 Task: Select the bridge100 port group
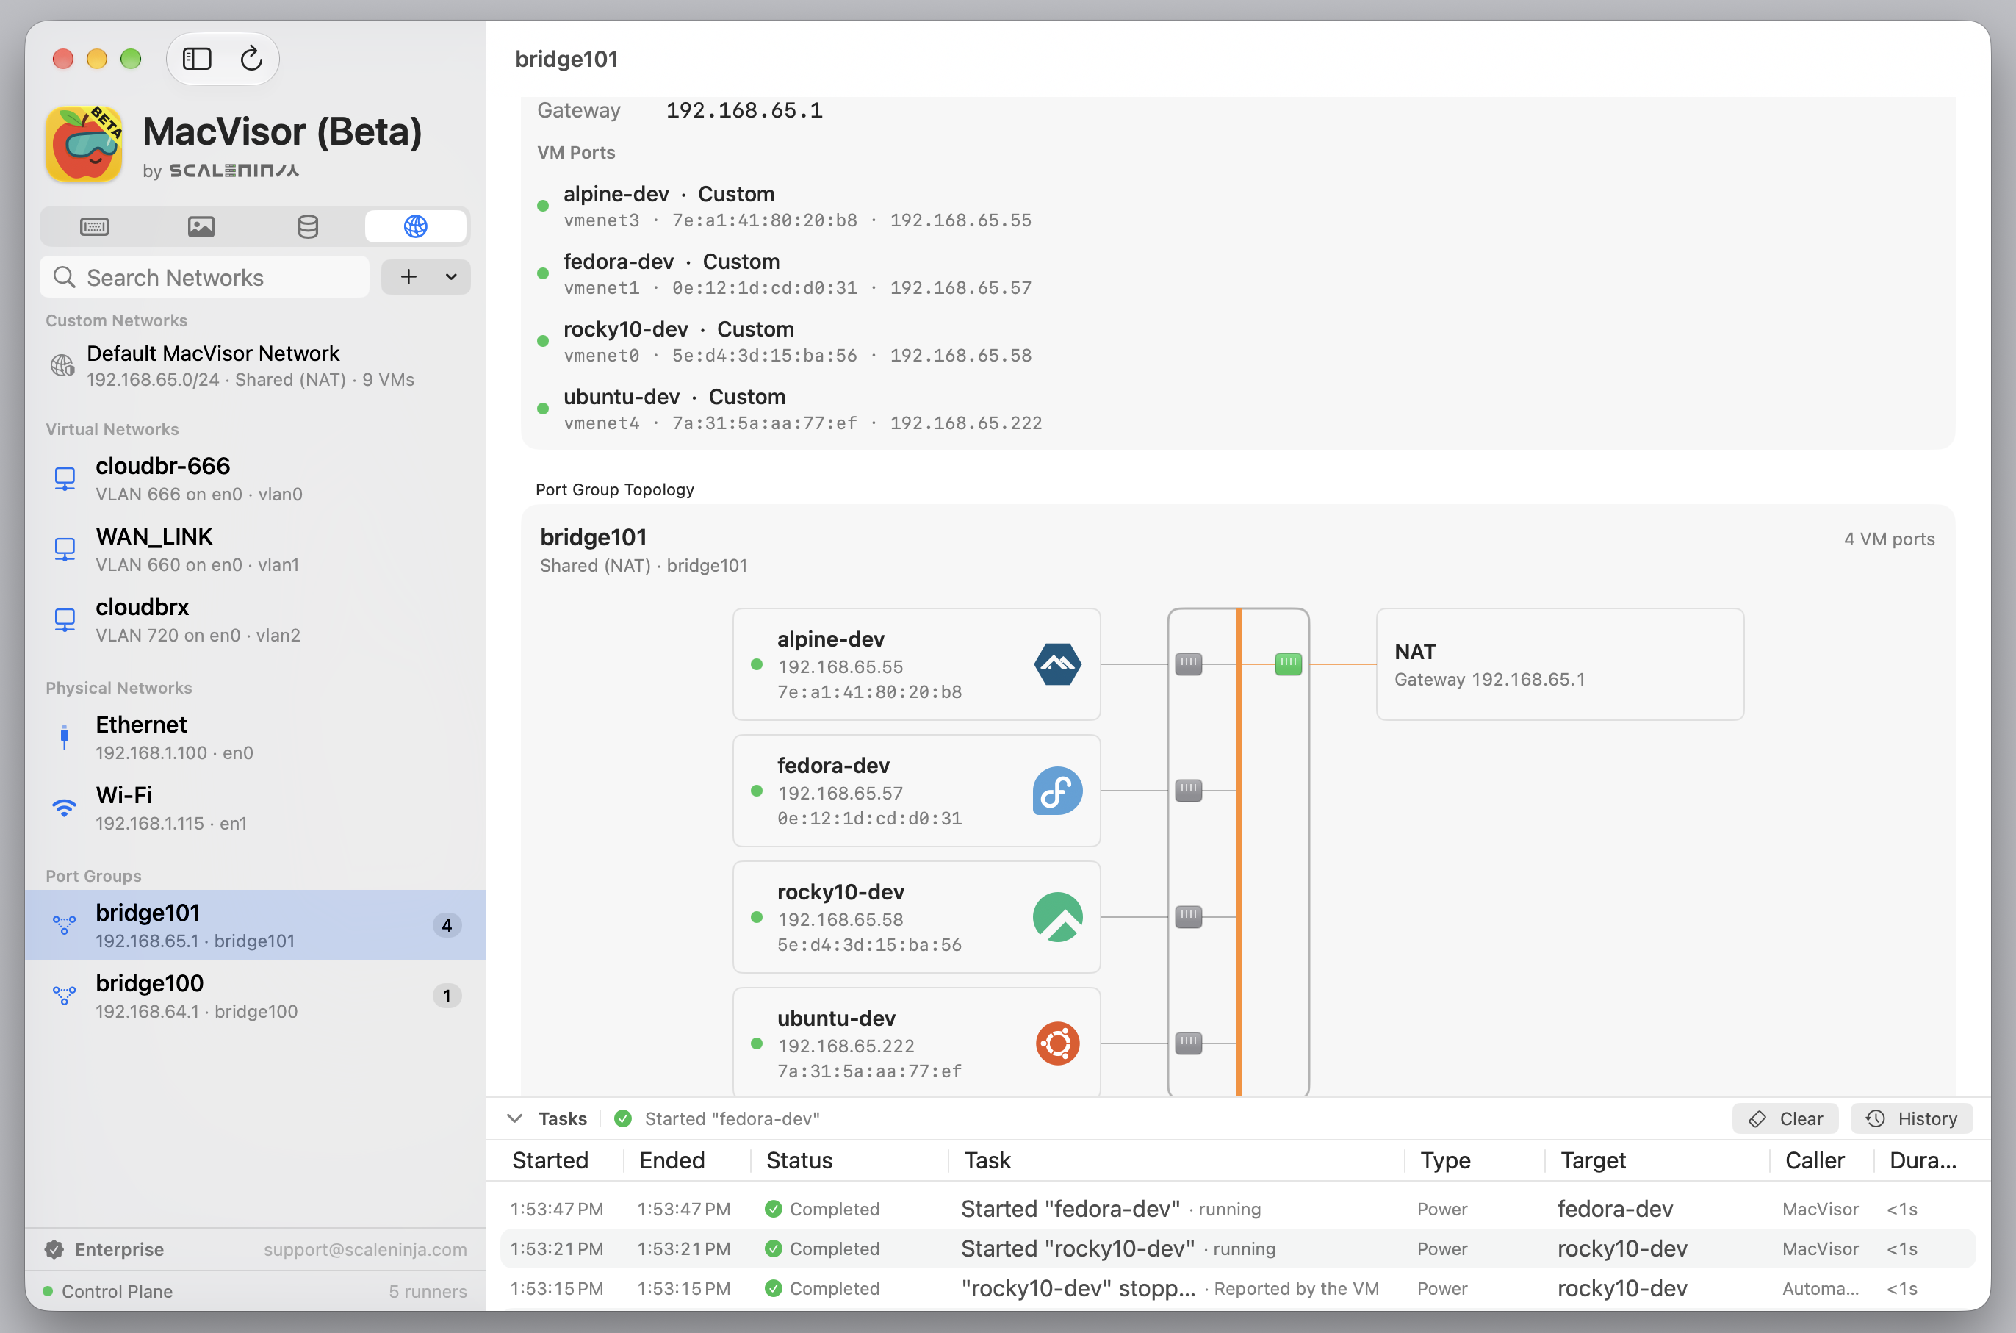pyautogui.click(x=255, y=996)
